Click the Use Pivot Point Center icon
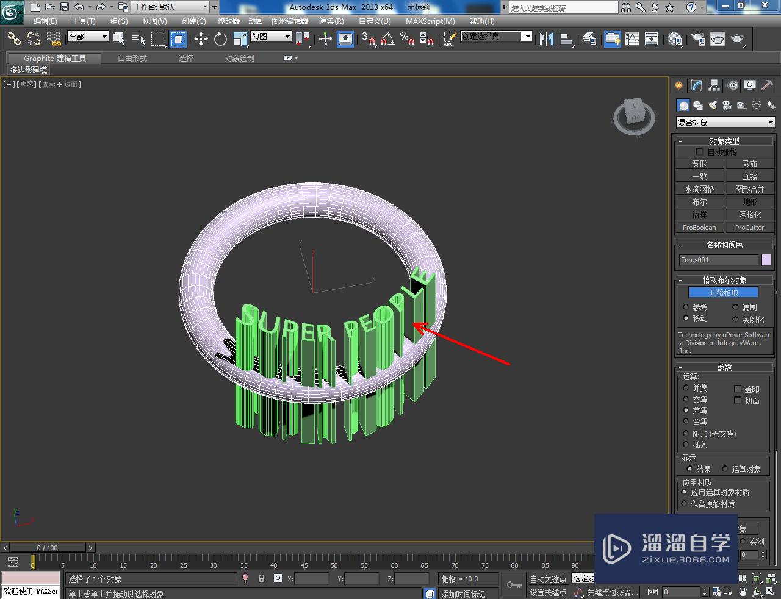The image size is (781, 599). pyautogui.click(x=303, y=39)
